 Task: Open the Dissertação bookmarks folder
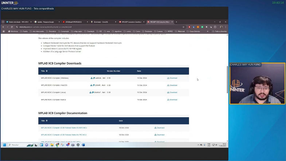click(x=89, y=31)
